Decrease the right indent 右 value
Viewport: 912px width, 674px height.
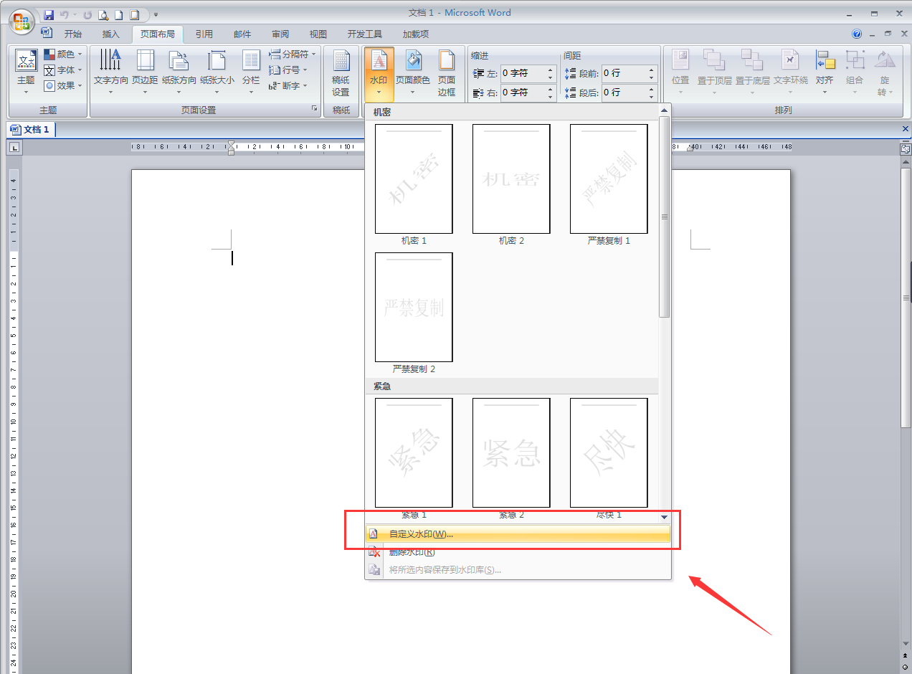point(551,96)
